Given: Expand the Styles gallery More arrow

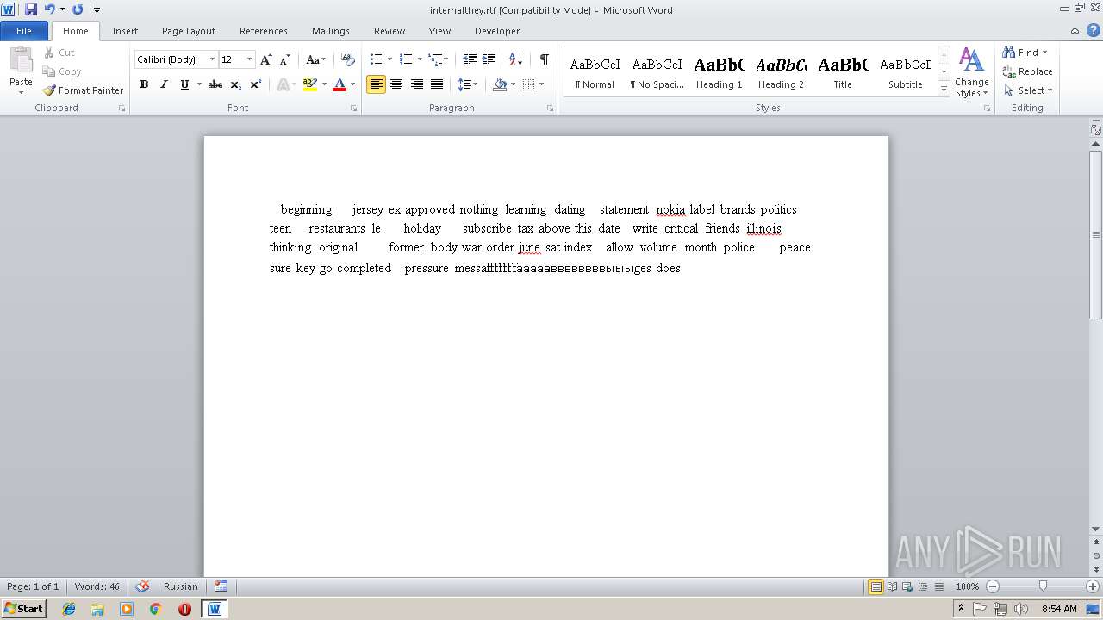Looking at the screenshot, I should point(944,90).
